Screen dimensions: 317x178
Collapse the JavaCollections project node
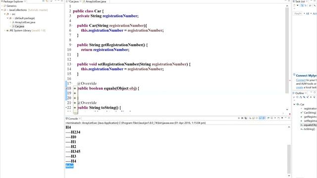click(x=2, y=10)
